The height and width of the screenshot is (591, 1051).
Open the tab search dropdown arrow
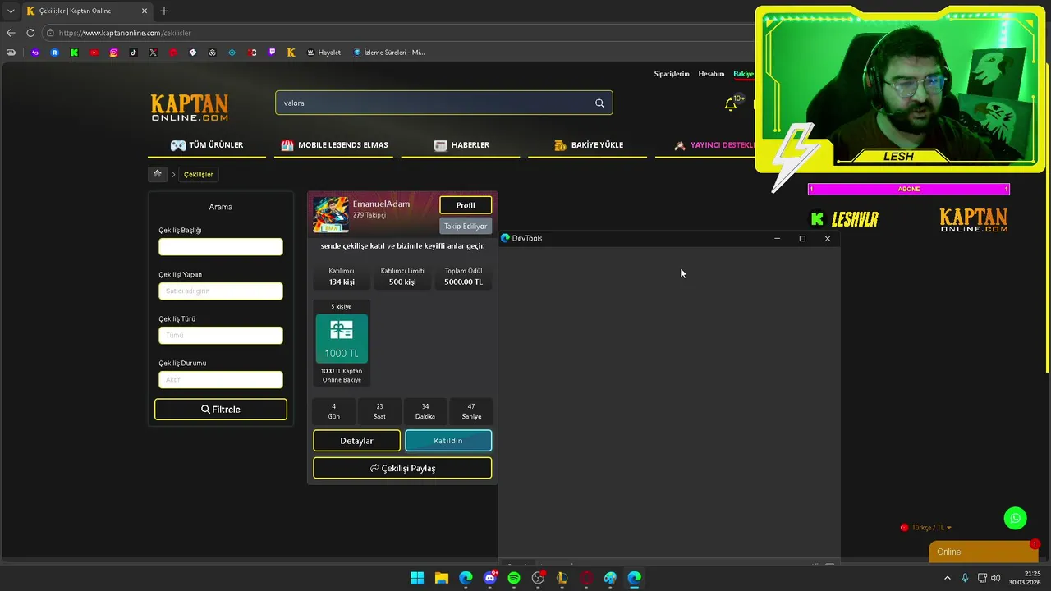coord(11,11)
